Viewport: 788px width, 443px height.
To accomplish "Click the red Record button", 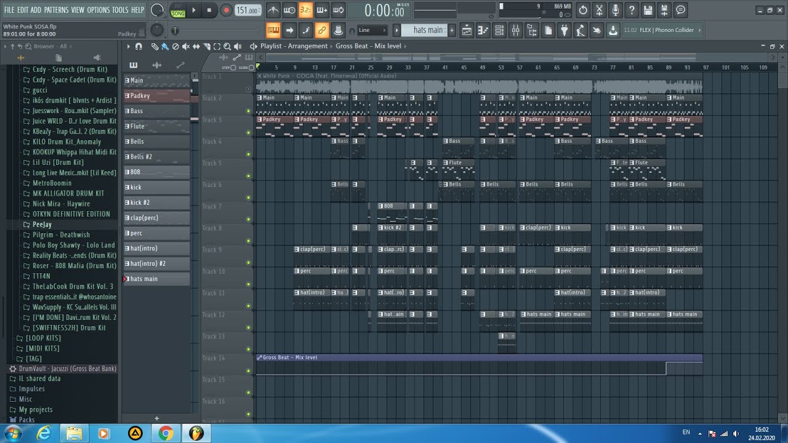I will [226, 10].
